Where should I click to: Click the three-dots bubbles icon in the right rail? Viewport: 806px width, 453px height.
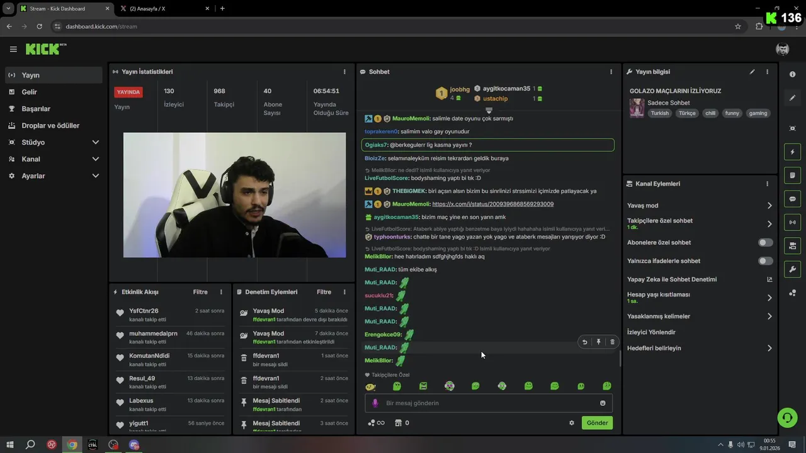(x=792, y=293)
